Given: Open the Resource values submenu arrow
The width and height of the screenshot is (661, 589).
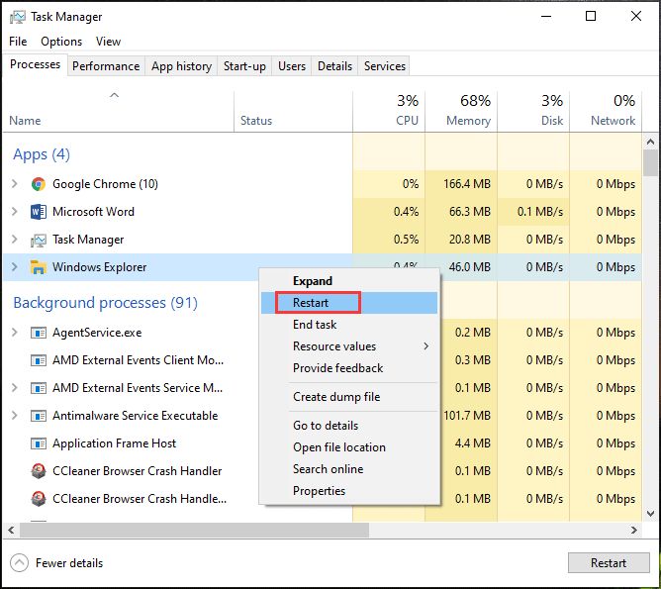Looking at the screenshot, I should pyautogui.click(x=426, y=346).
